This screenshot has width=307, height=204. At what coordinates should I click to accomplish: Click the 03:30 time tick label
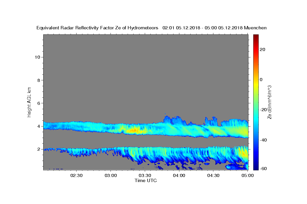pos(145,176)
